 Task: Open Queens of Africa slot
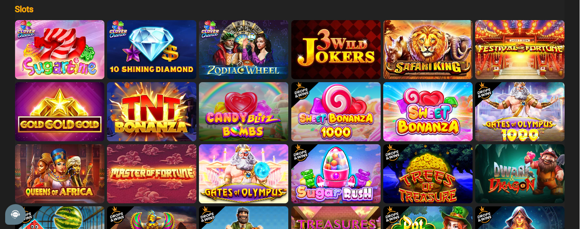pyautogui.click(x=60, y=174)
